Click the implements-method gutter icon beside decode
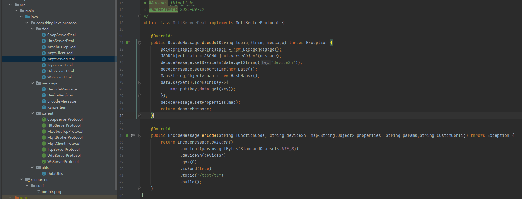 [x=127, y=43]
